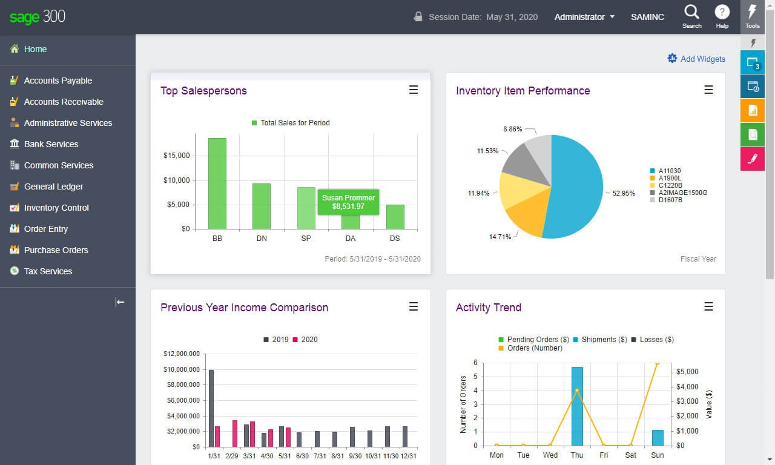Screen dimensions: 775x465
Task: Go to Home
Action: click(35, 49)
